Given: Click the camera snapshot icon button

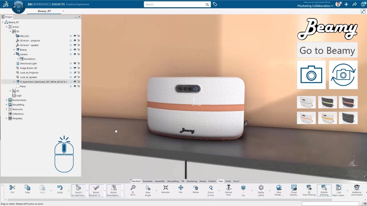Looking at the screenshot, I should click(x=311, y=75).
